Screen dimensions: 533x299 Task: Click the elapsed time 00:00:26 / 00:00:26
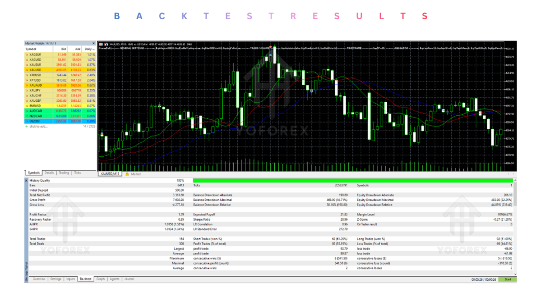click(x=484, y=280)
